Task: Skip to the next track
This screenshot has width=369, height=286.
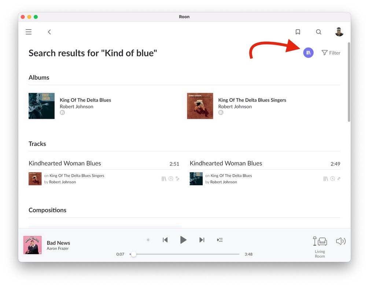Action: 202,240
